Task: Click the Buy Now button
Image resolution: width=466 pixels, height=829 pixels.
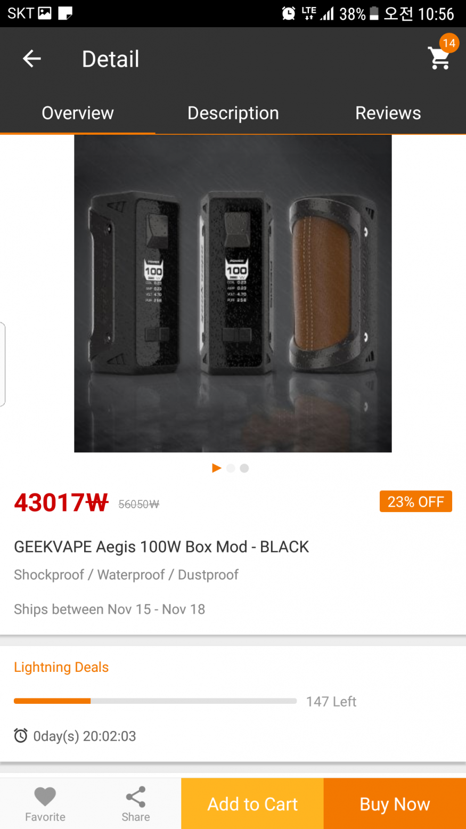Action: (395, 803)
